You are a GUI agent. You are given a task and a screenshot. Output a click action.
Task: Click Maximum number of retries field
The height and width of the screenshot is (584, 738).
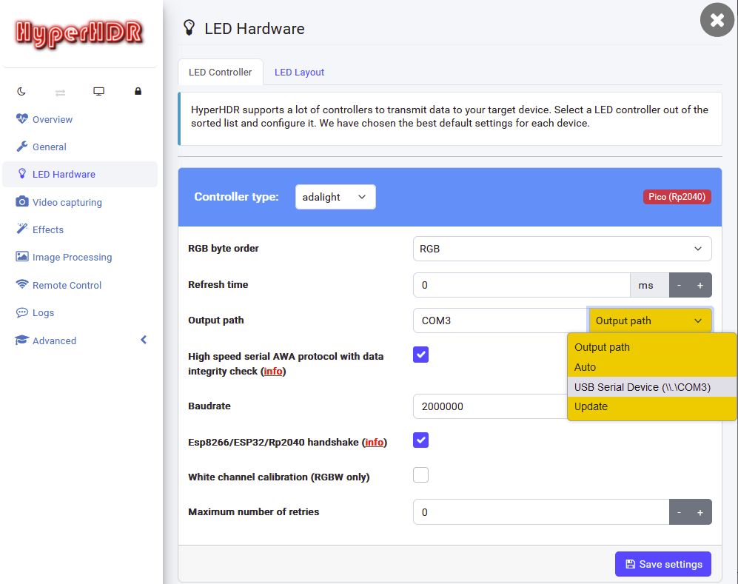point(541,512)
